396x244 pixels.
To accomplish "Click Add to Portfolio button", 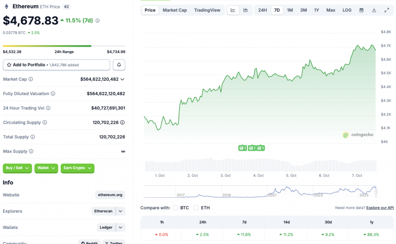I will [56, 65].
